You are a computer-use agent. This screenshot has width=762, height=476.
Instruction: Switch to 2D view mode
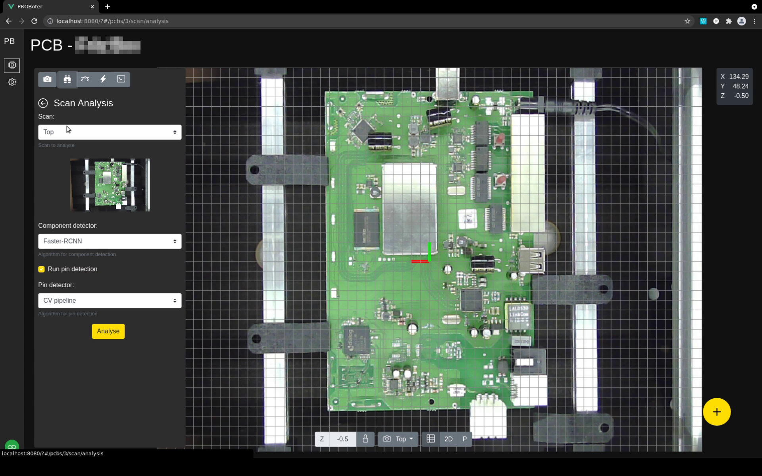(448, 439)
